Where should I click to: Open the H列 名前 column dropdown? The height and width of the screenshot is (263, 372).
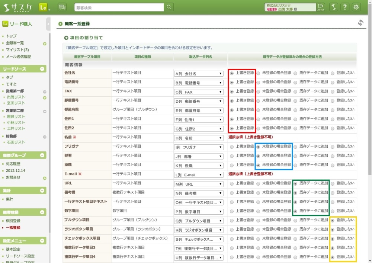[199, 138]
